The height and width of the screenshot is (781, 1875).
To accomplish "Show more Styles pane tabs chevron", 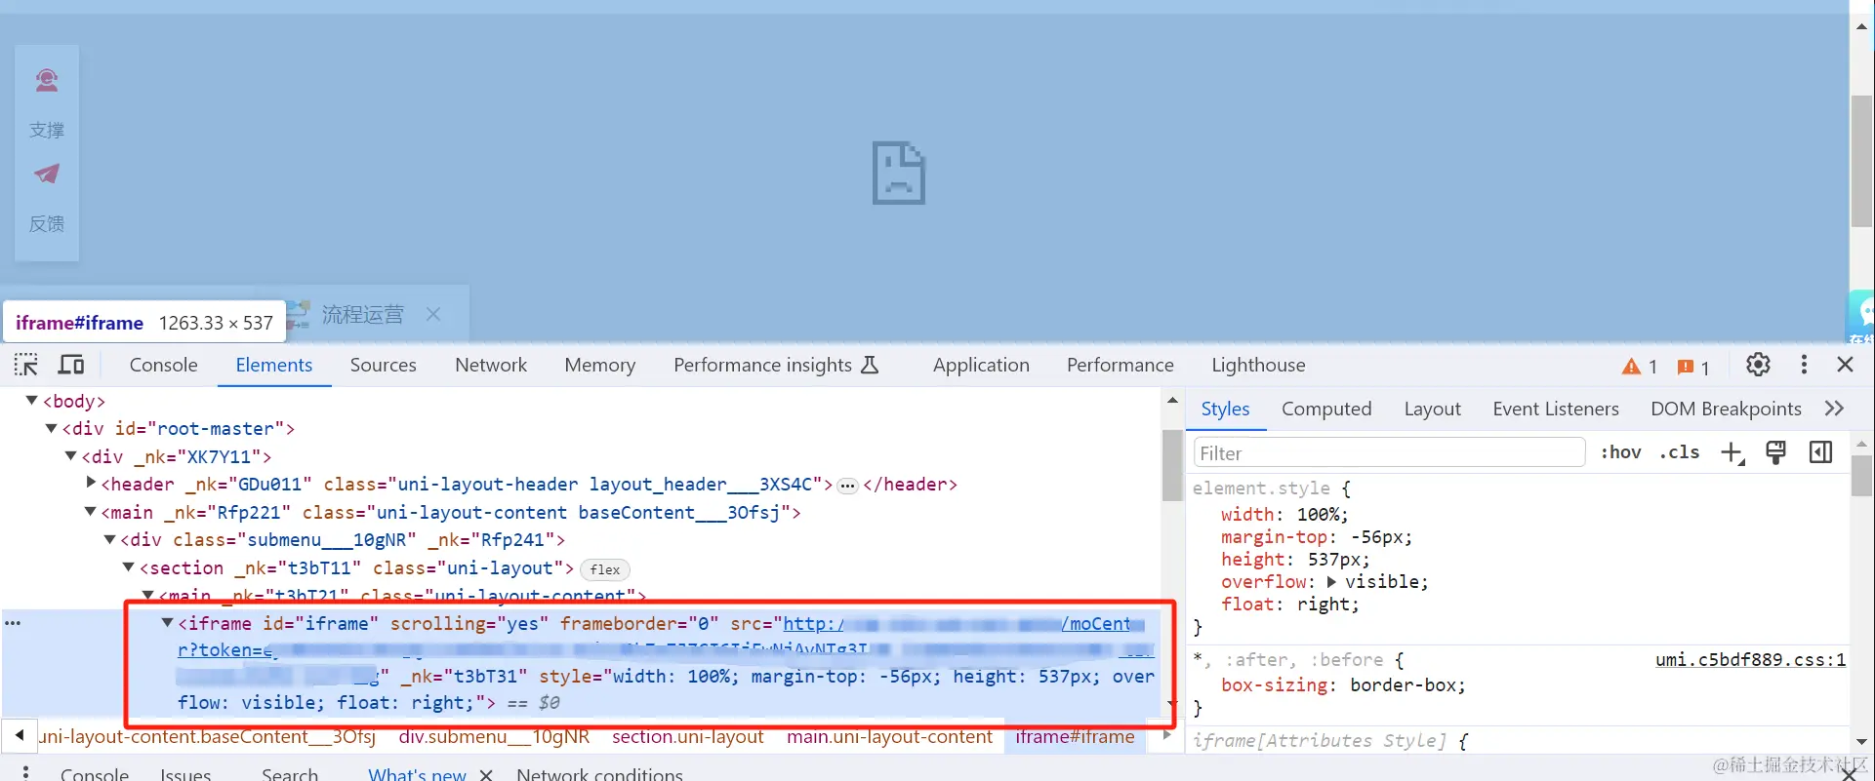I will click(1834, 409).
